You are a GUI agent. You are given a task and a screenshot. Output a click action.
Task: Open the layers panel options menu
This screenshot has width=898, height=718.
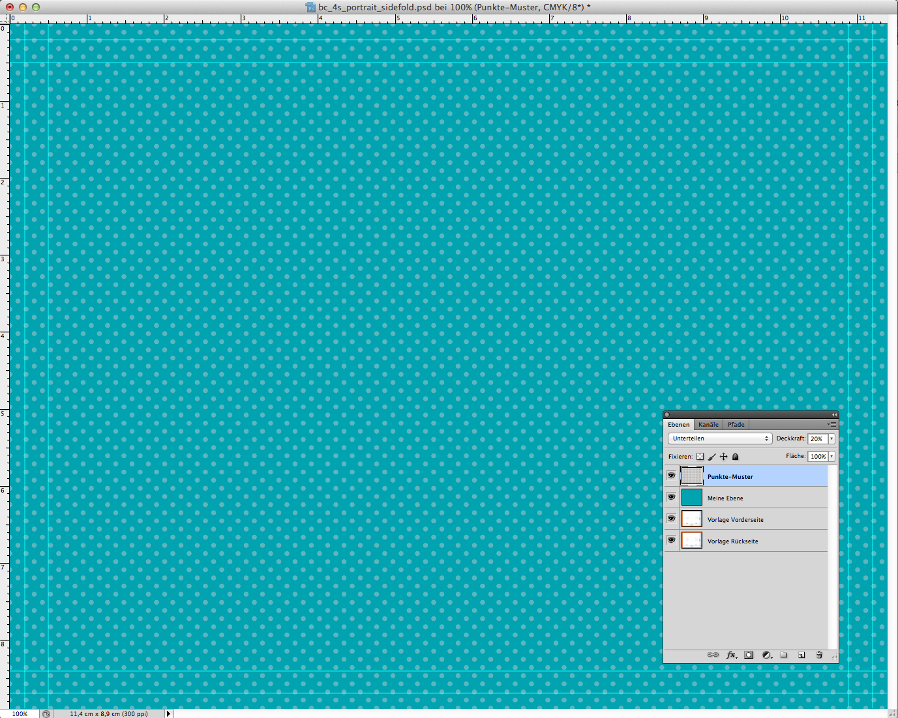(831, 424)
